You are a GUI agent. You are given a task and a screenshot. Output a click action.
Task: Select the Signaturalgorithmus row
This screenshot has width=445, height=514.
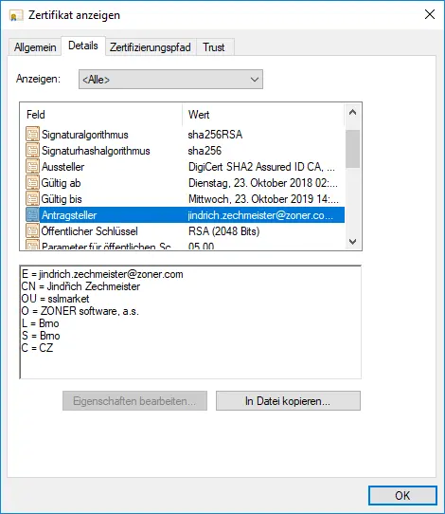(185, 135)
